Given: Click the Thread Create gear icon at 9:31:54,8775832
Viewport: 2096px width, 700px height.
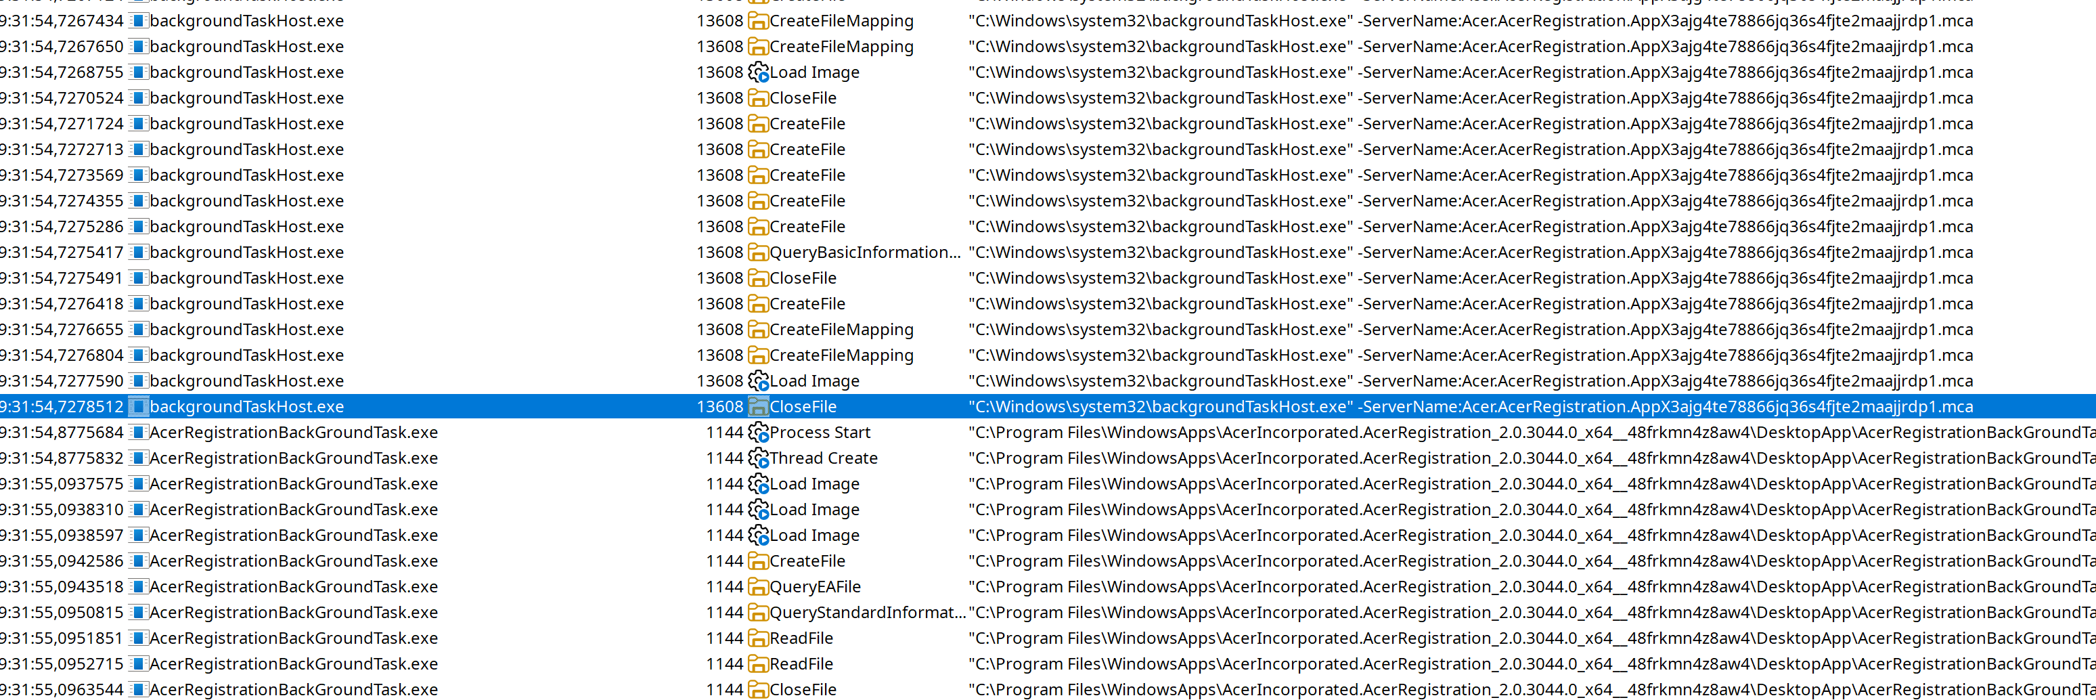Looking at the screenshot, I should (x=758, y=458).
